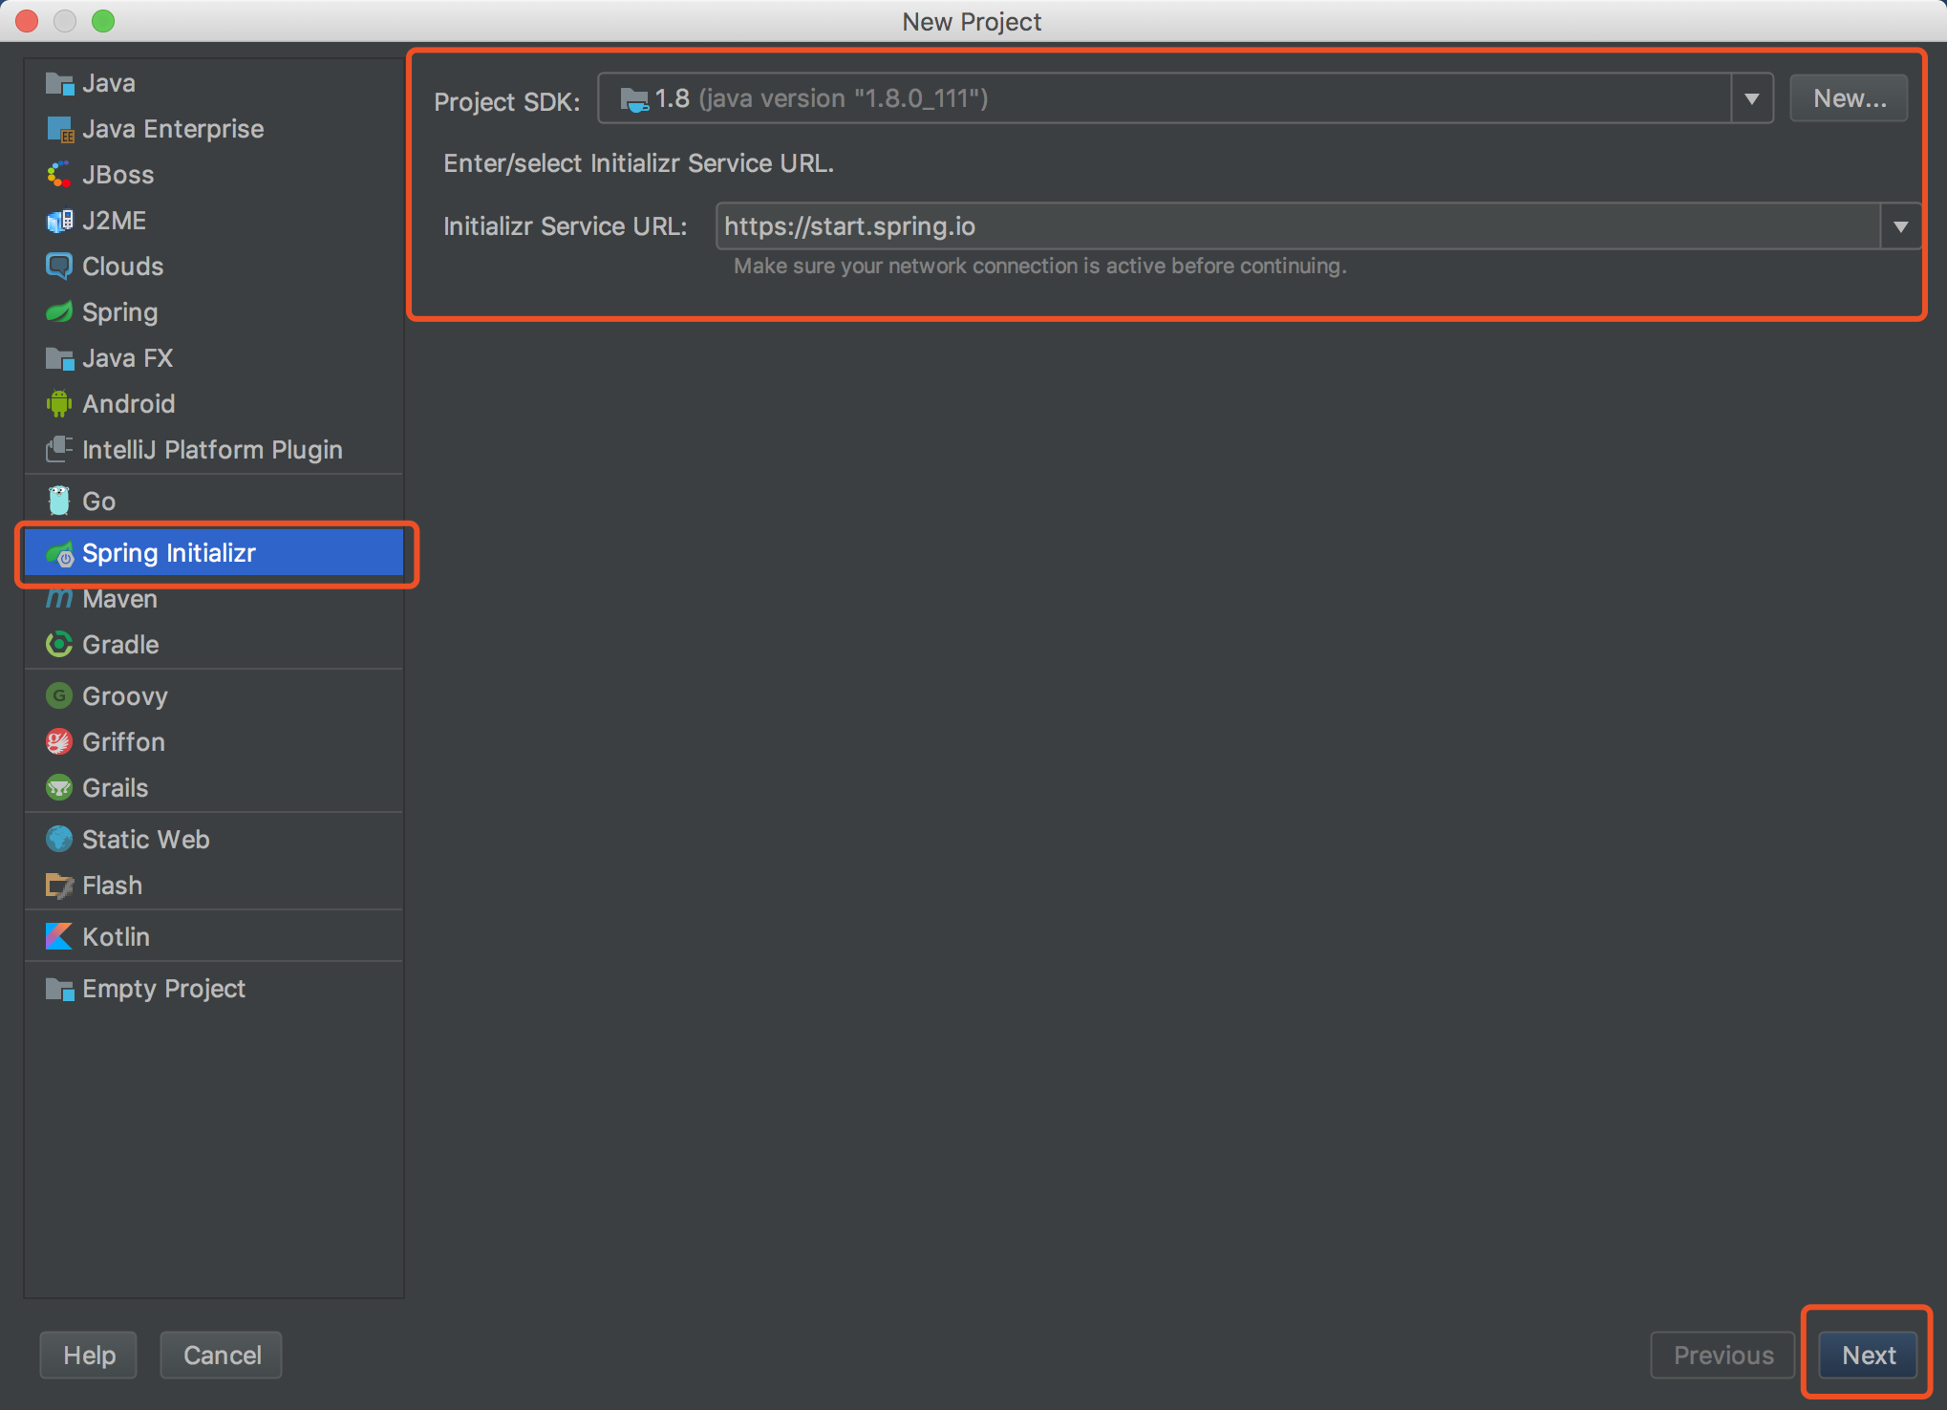Expand the Initializr Service URL dropdown
Viewport: 1947px width, 1410px height.
click(x=1901, y=226)
